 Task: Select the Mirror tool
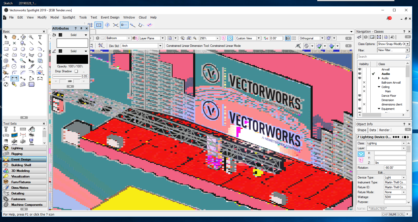coord(23,67)
